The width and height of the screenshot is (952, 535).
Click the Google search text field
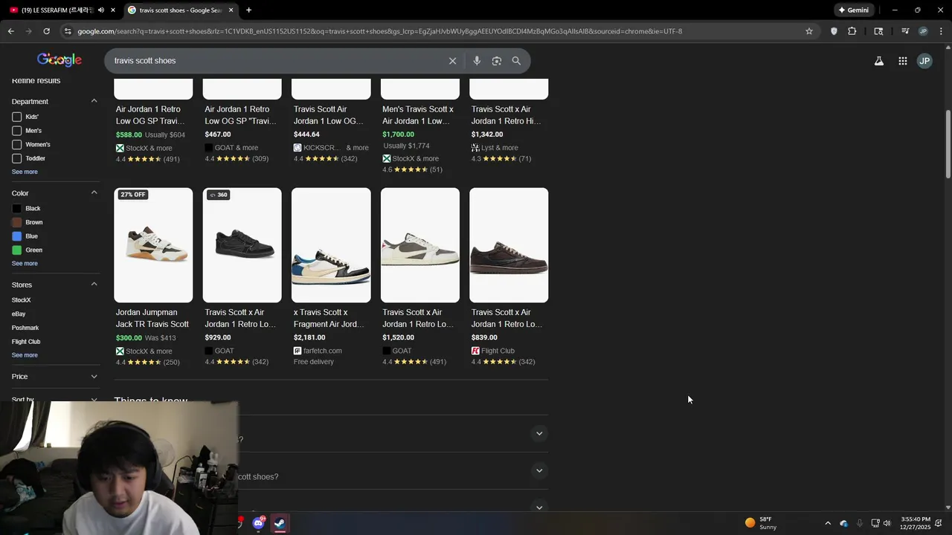[x=275, y=61]
